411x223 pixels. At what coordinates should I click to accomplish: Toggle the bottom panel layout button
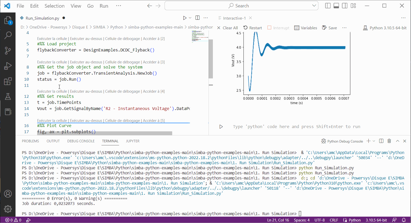point(336,6)
